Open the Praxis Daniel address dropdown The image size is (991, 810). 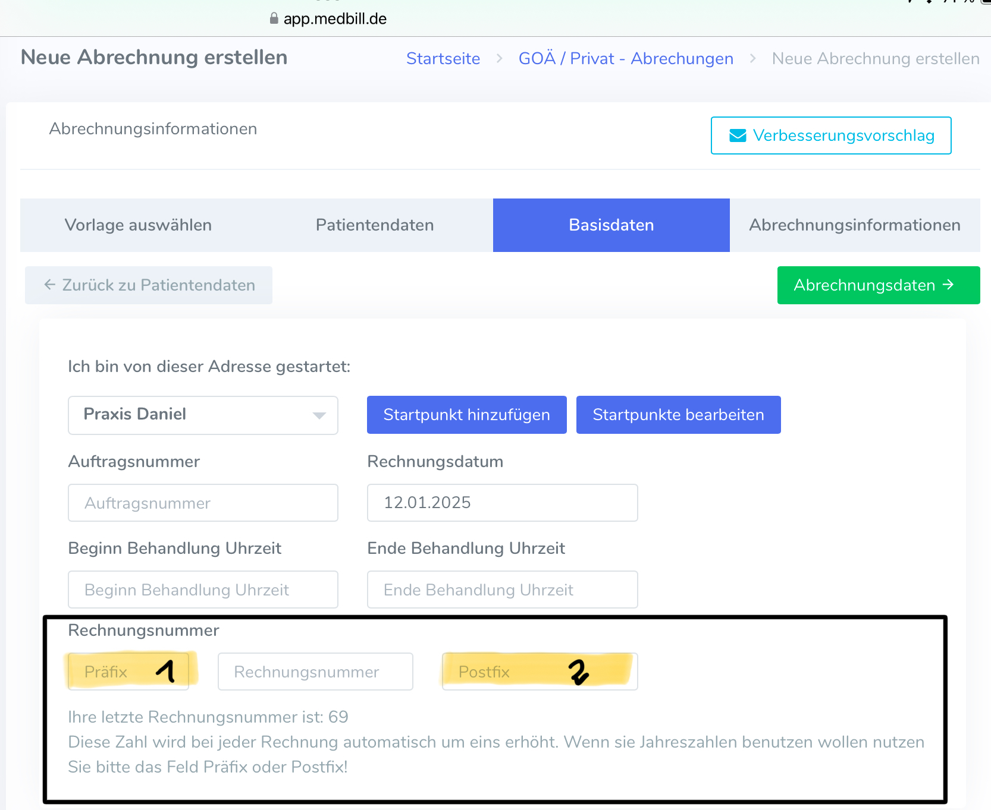[202, 415]
